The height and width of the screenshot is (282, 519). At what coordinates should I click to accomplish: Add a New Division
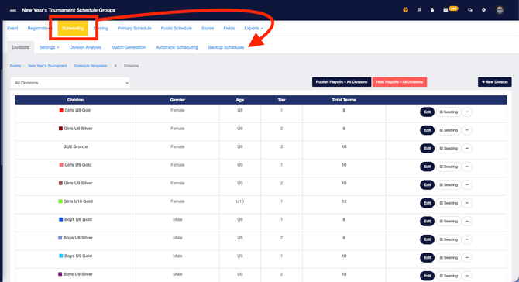(x=494, y=82)
